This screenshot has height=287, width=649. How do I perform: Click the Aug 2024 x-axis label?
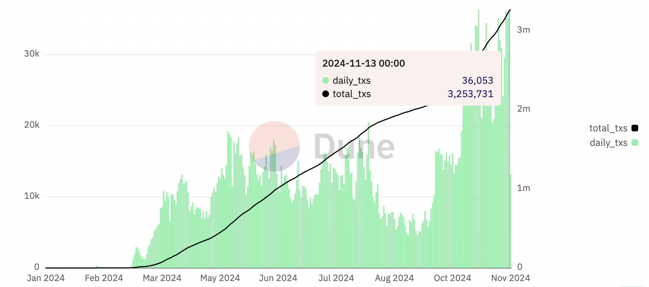click(x=394, y=278)
